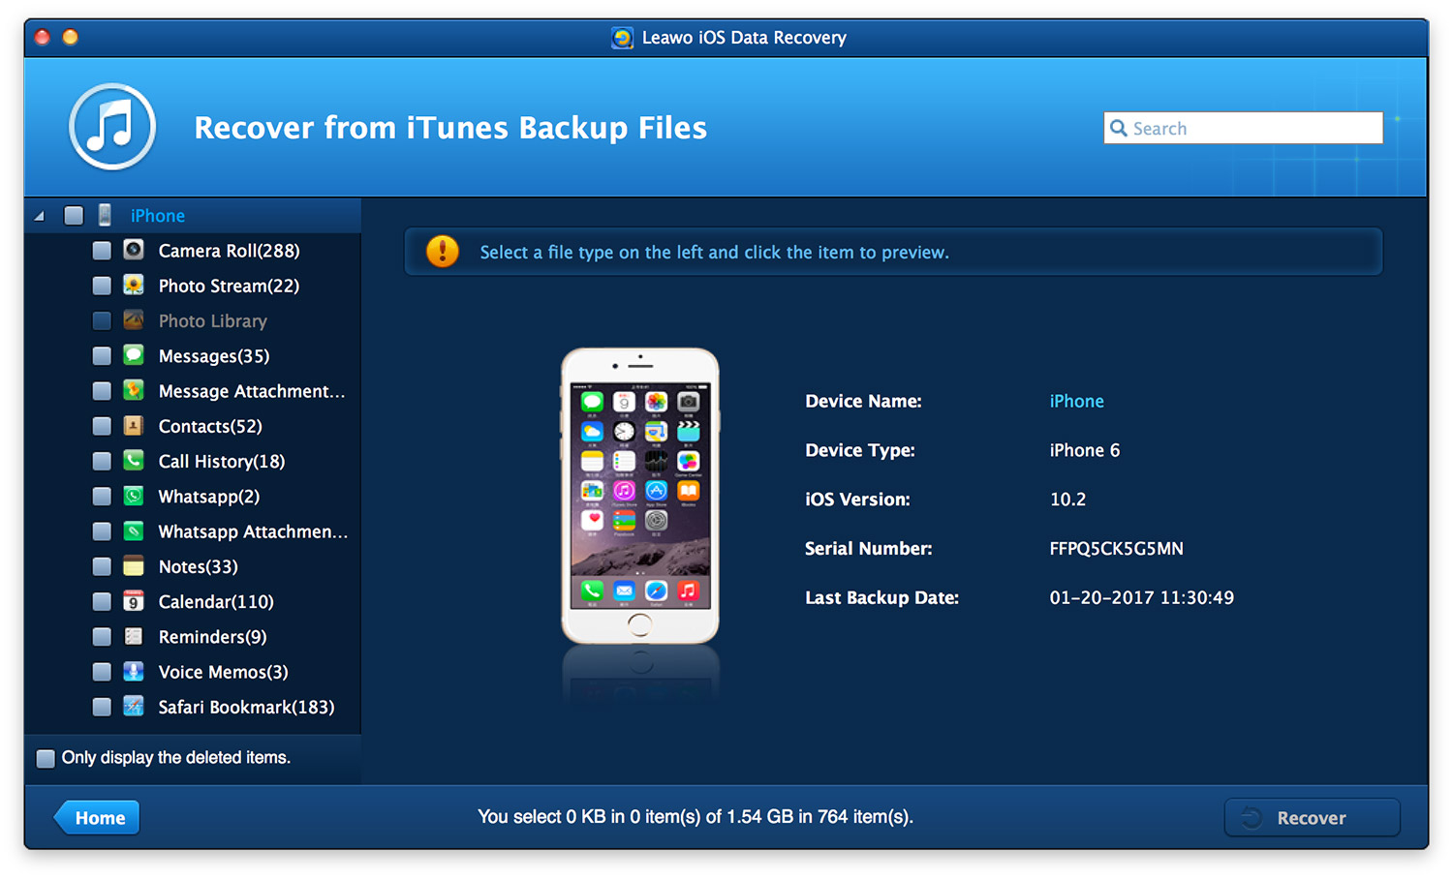Click the iPhone device name link
Viewport: 1453px width, 879px height.
[x=1076, y=401]
